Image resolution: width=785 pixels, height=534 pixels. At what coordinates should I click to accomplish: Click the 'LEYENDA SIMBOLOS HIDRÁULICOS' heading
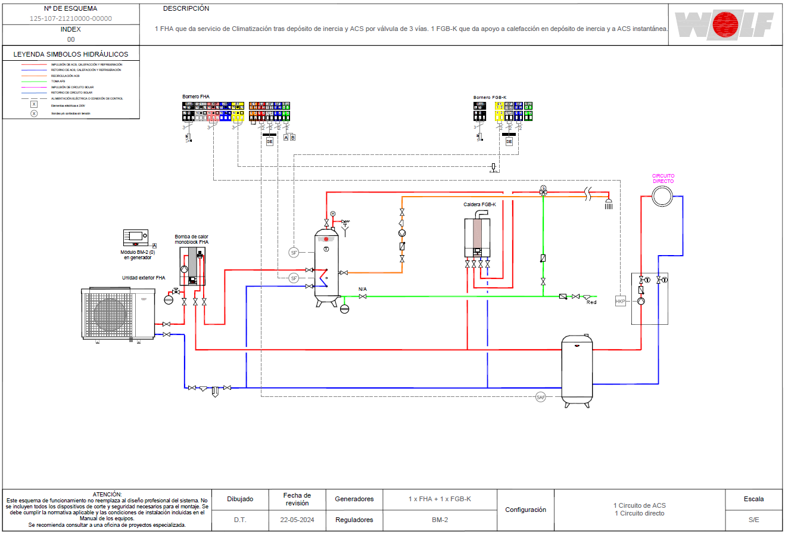[71, 54]
